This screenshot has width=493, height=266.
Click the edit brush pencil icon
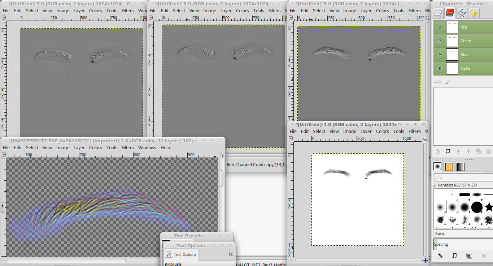click(x=440, y=256)
